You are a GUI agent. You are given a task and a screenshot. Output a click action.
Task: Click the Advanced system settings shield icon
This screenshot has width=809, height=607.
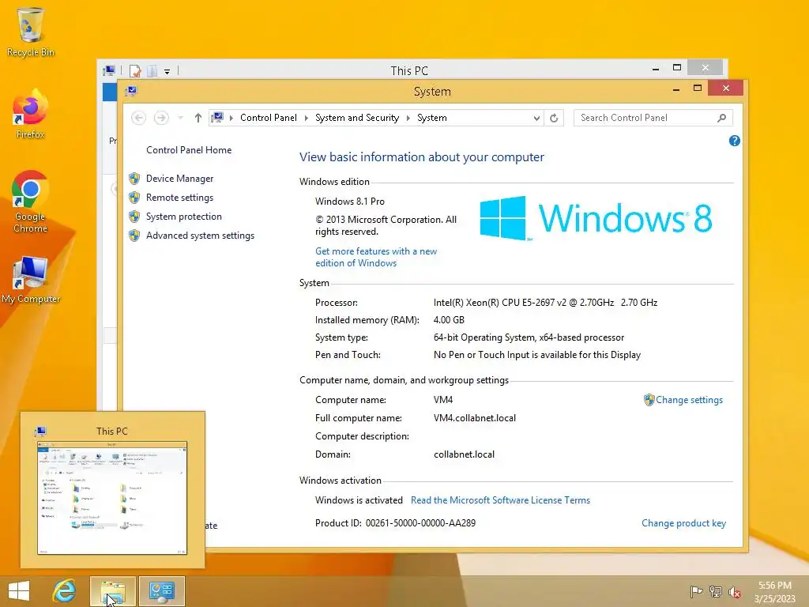[x=134, y=236]
